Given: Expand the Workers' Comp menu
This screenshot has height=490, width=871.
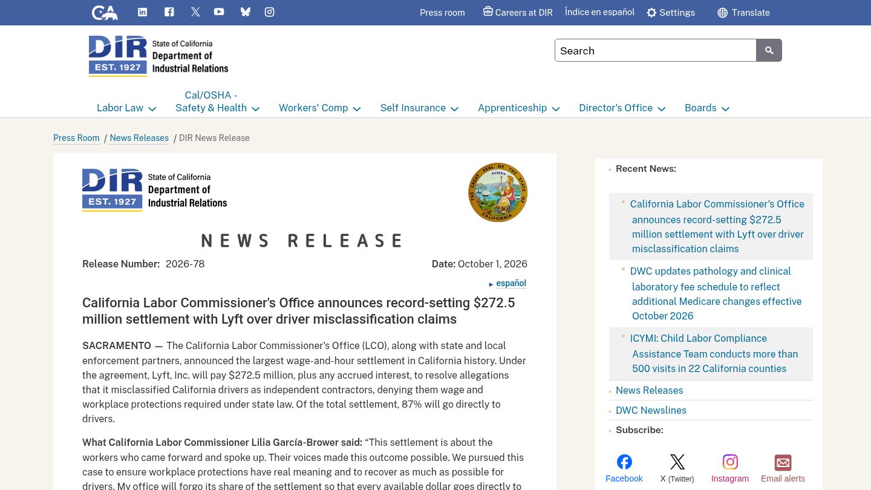Looking at the screenshot, I should [x=320, y=108].
